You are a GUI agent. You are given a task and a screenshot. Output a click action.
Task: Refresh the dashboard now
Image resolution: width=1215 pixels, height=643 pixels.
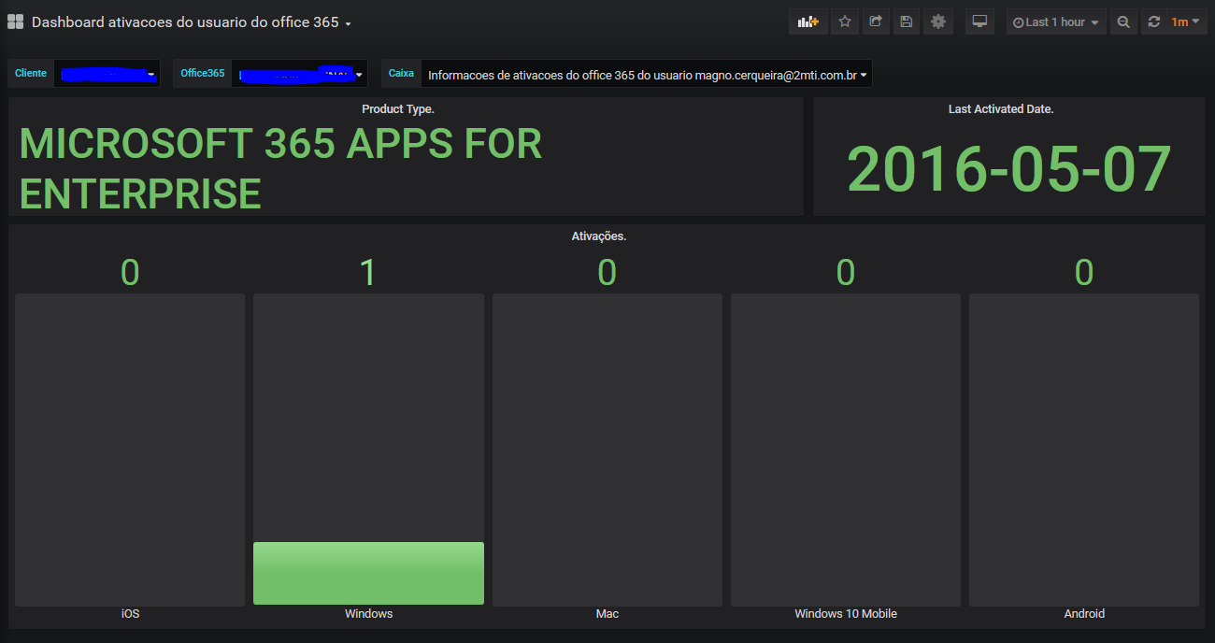pyautogui.click(x=1154, y=21)
